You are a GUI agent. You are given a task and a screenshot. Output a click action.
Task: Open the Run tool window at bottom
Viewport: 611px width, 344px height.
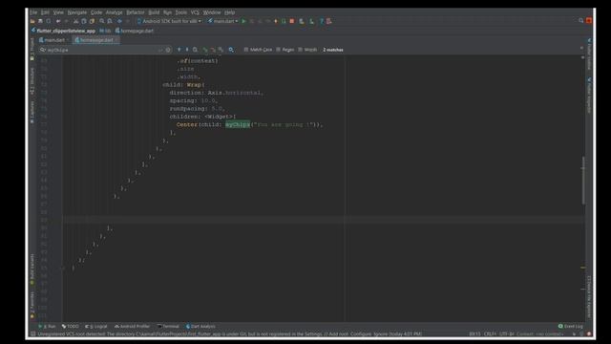tap(48, 326)
